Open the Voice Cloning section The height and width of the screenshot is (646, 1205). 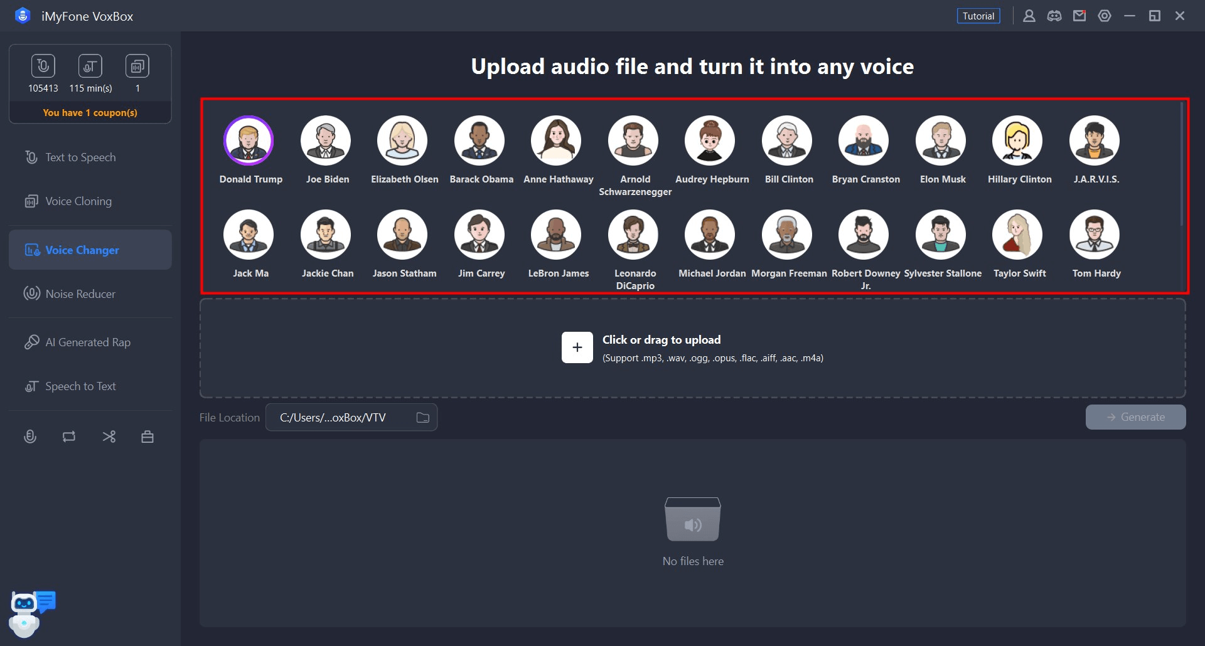point(90,201)
